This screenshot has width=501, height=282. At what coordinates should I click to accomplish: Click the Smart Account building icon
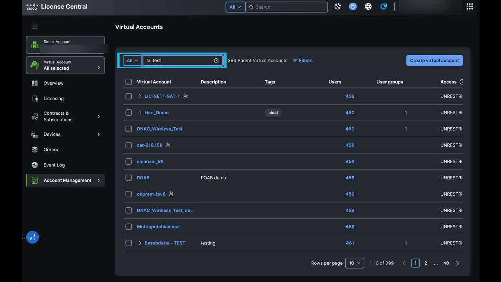[35, 45]
